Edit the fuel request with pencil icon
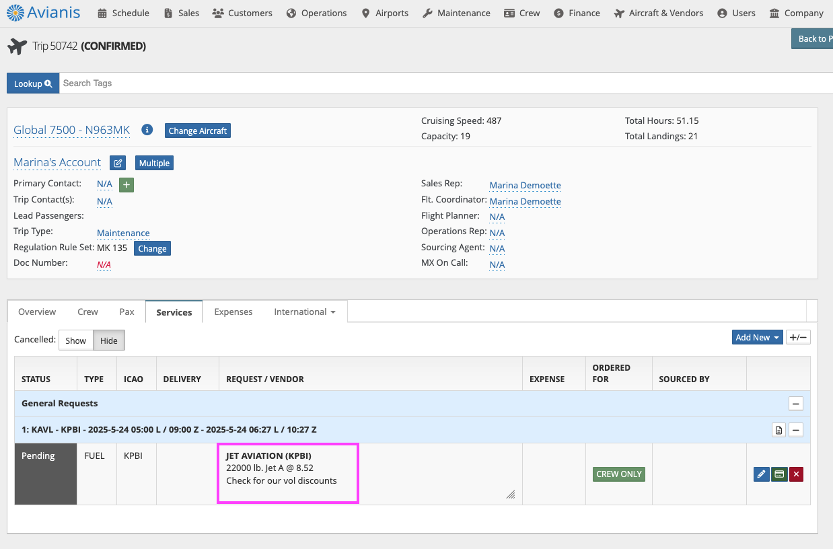This screenshot has height=549, width=833. 761,474
